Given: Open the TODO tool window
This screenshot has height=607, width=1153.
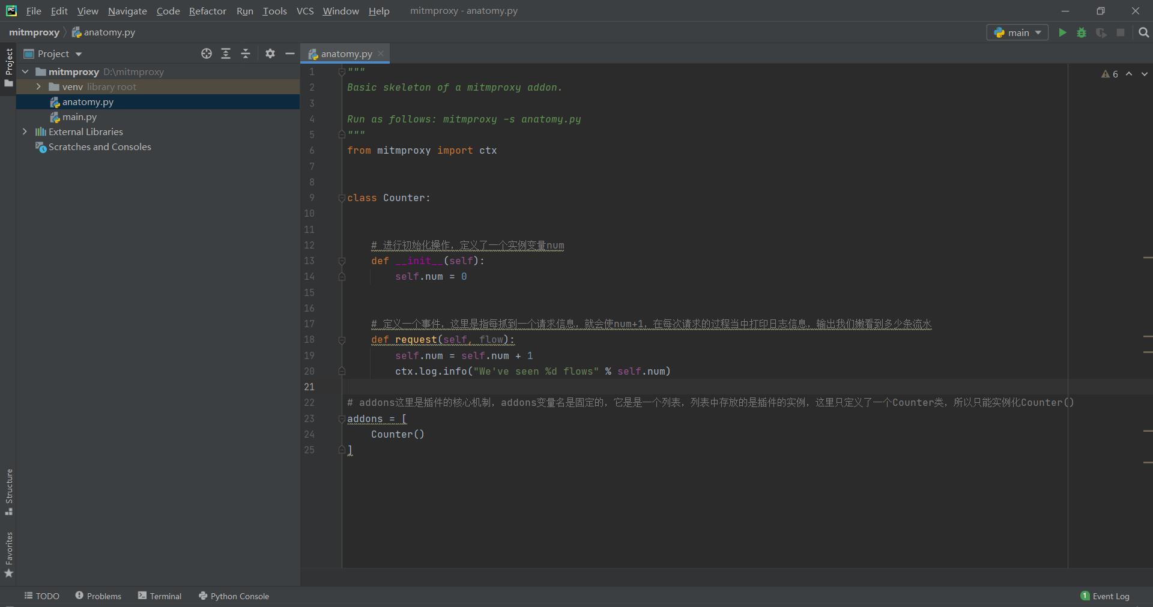Looking at the screenshot, I should pyautogui.click(x=42, y=596).
